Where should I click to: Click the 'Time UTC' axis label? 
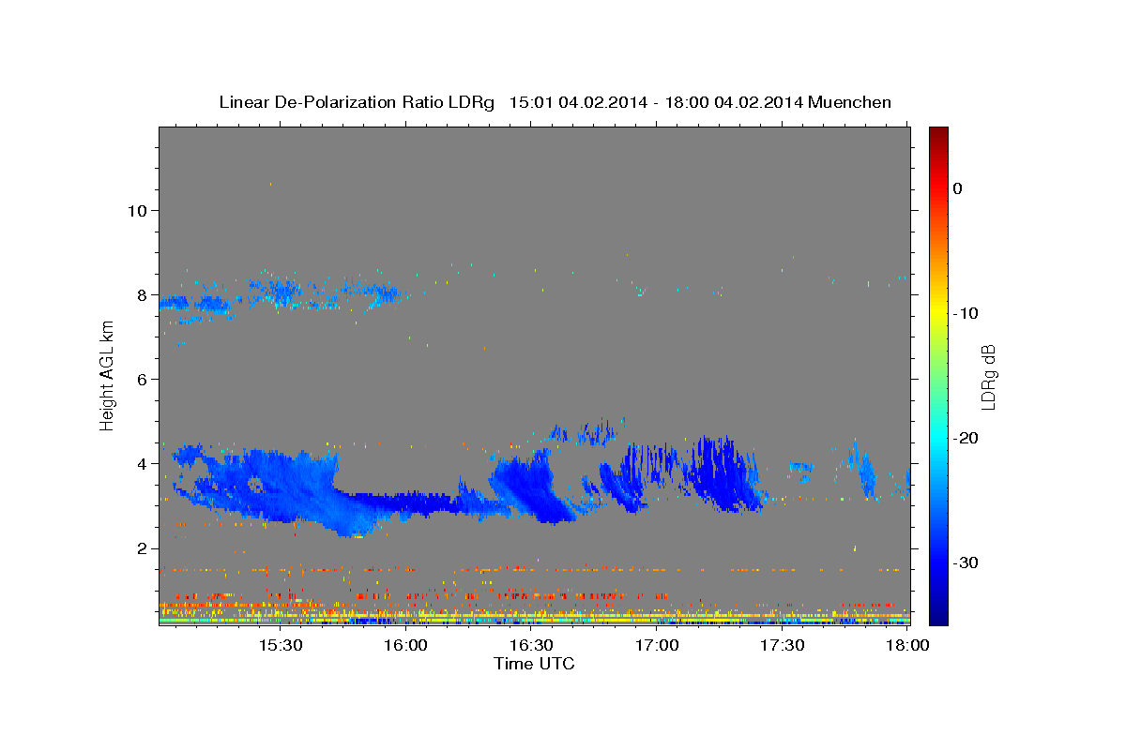pos(534,664)
